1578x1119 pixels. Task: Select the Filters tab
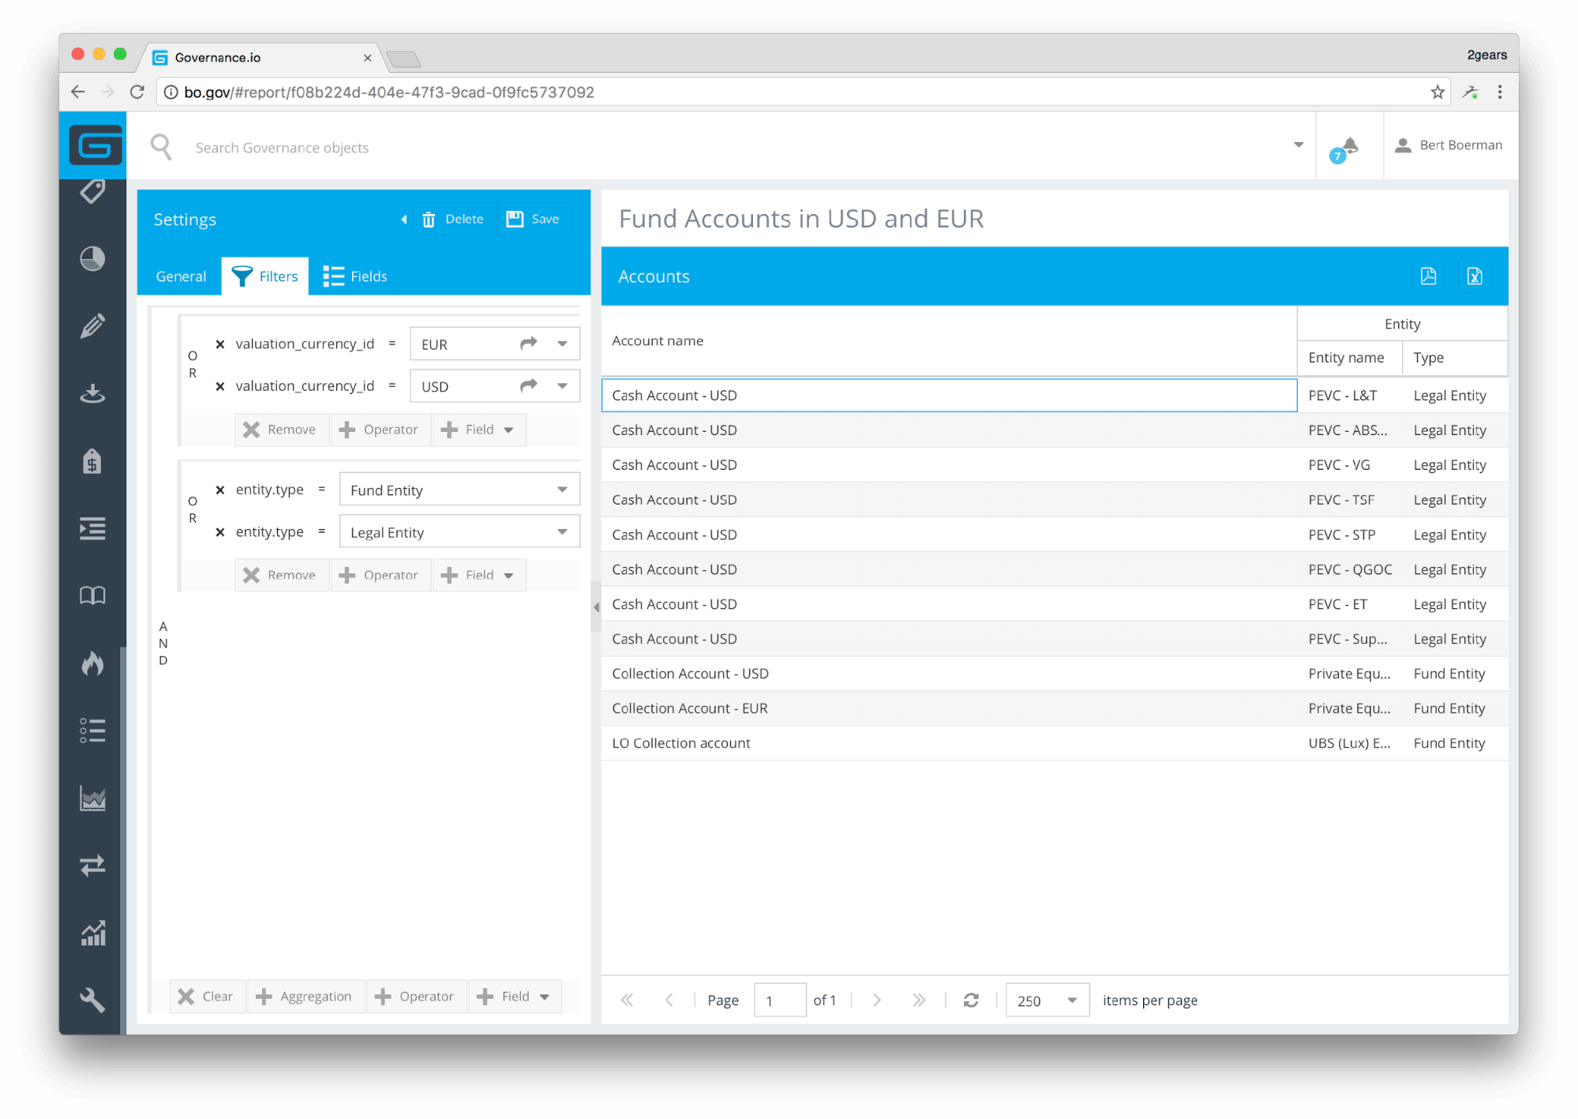tap(265, 276)
